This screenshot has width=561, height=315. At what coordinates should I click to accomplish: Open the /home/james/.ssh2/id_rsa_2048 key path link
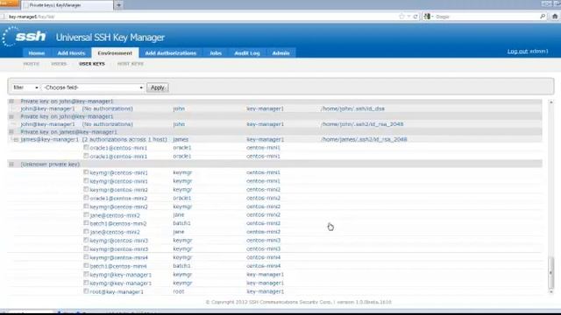click(364, 139)
